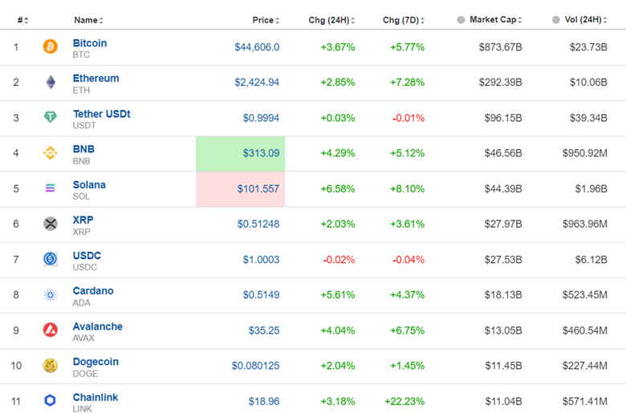The image size is (626, 413).
Task: Click Bitcoin price $44,606.0
Action: click(257, 47)
